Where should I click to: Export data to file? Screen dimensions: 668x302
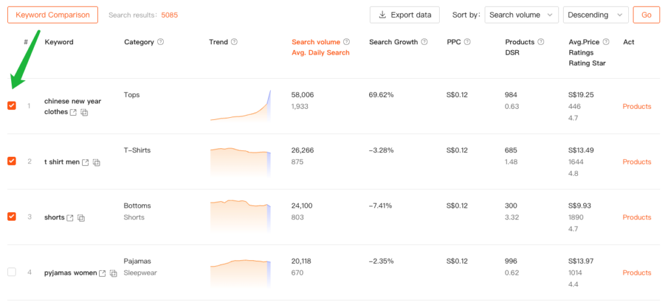pyautogui.click(x=404, y=15)
